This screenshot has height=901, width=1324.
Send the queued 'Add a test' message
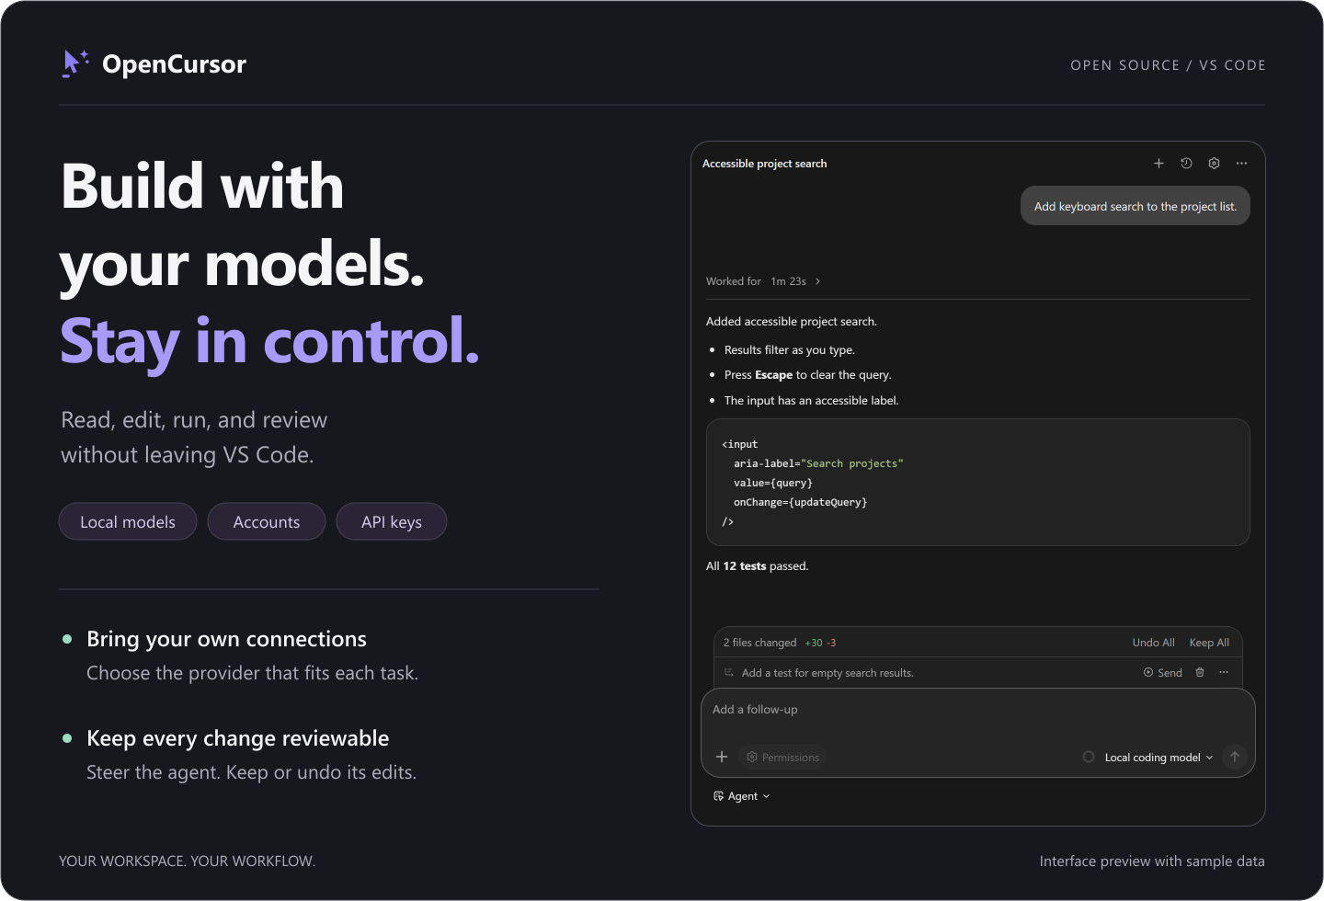point(1163,672)
